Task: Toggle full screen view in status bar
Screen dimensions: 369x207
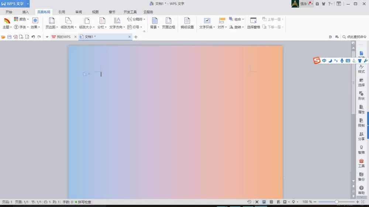Action: pyautogui.click(x=257, y=202)
